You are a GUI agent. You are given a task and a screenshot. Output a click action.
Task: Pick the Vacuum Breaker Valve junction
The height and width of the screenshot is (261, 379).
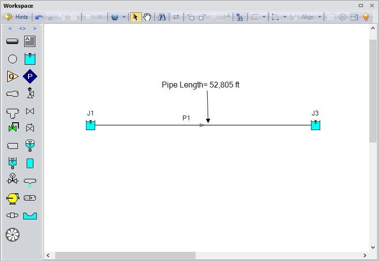point(13,179)
